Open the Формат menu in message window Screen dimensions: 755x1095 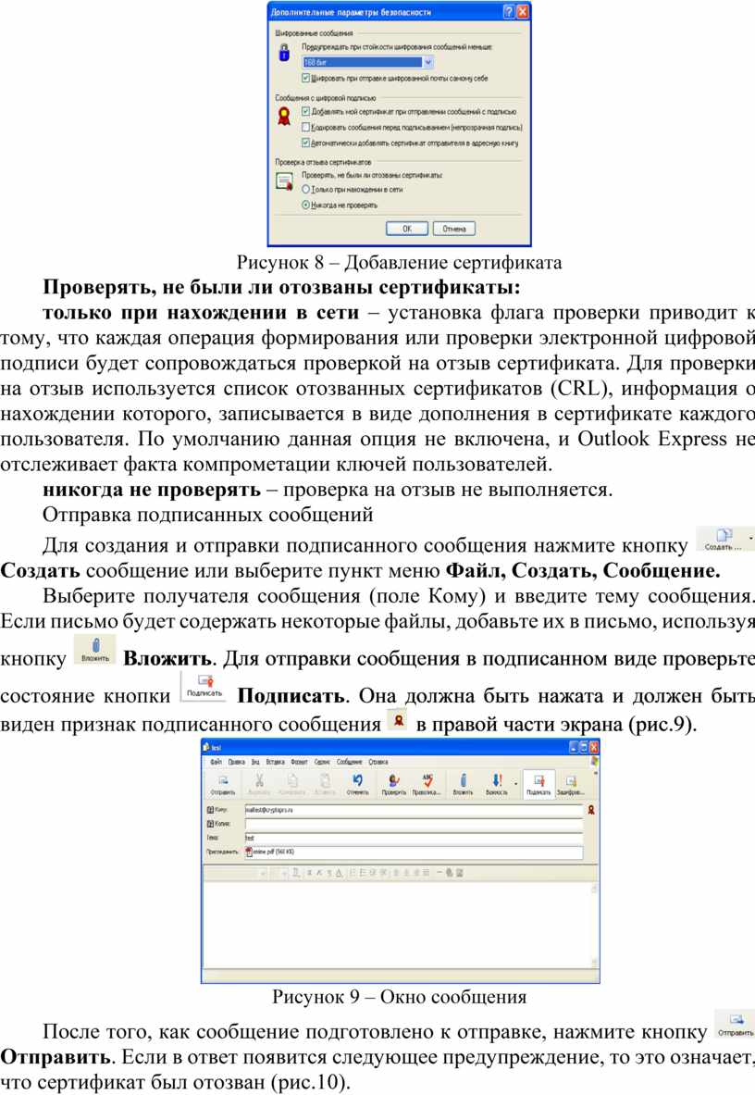300,762
